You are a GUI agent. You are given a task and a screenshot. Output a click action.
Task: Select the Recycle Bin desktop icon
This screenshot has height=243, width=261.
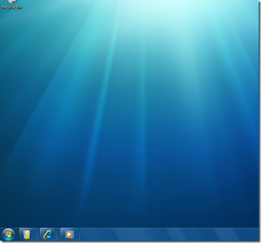coord(12,5)
